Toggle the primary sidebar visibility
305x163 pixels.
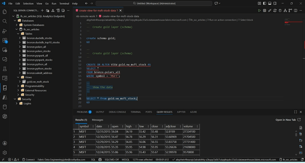[264, 3]
